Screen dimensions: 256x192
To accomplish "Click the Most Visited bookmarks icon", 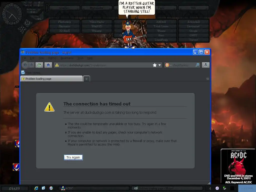I will pos(23,72).
